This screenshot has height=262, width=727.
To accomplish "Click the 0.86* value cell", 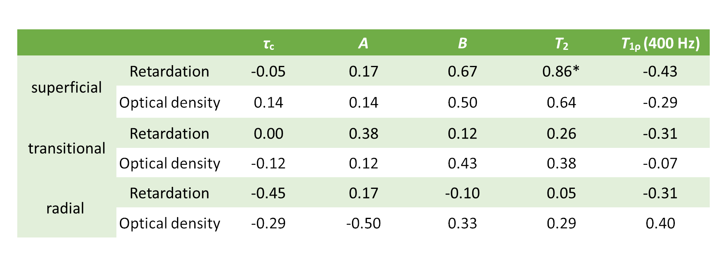I will click(561, 72).
